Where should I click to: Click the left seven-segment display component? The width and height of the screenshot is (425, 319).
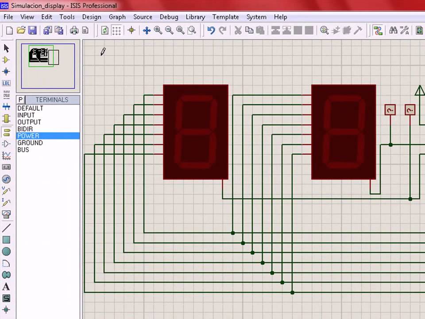pyautogui.click(x=196, y=132)
